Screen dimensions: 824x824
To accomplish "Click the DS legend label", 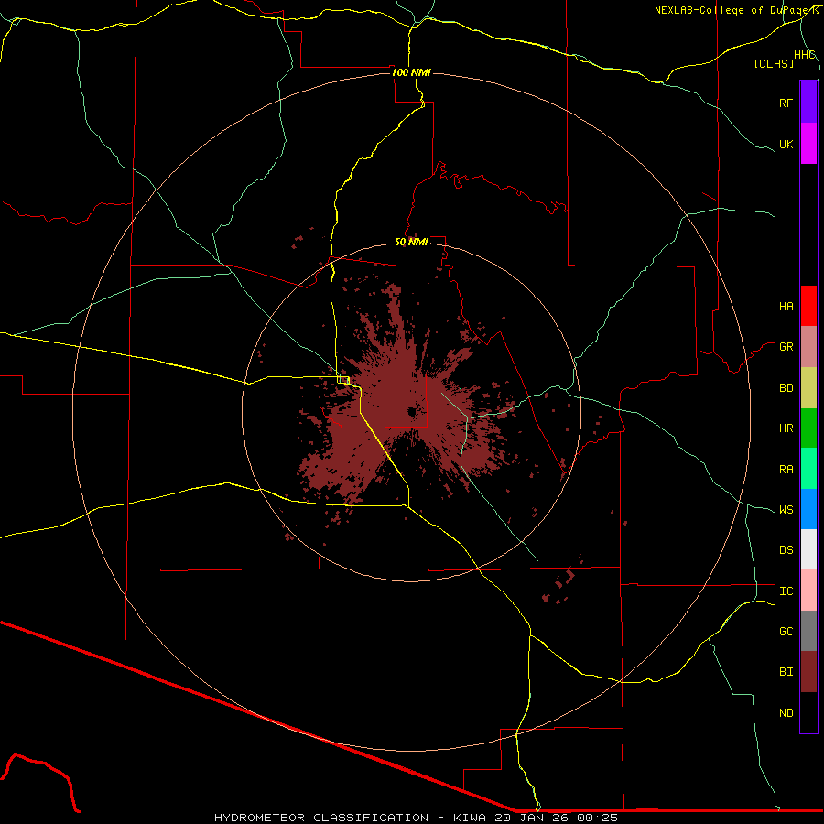I will [786, 550].
